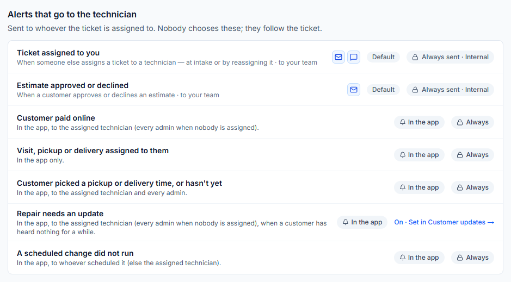Click description about intake or by reassigning it
Image resolution: width=511 pixels, height=282 pixels.
(167, 62)
